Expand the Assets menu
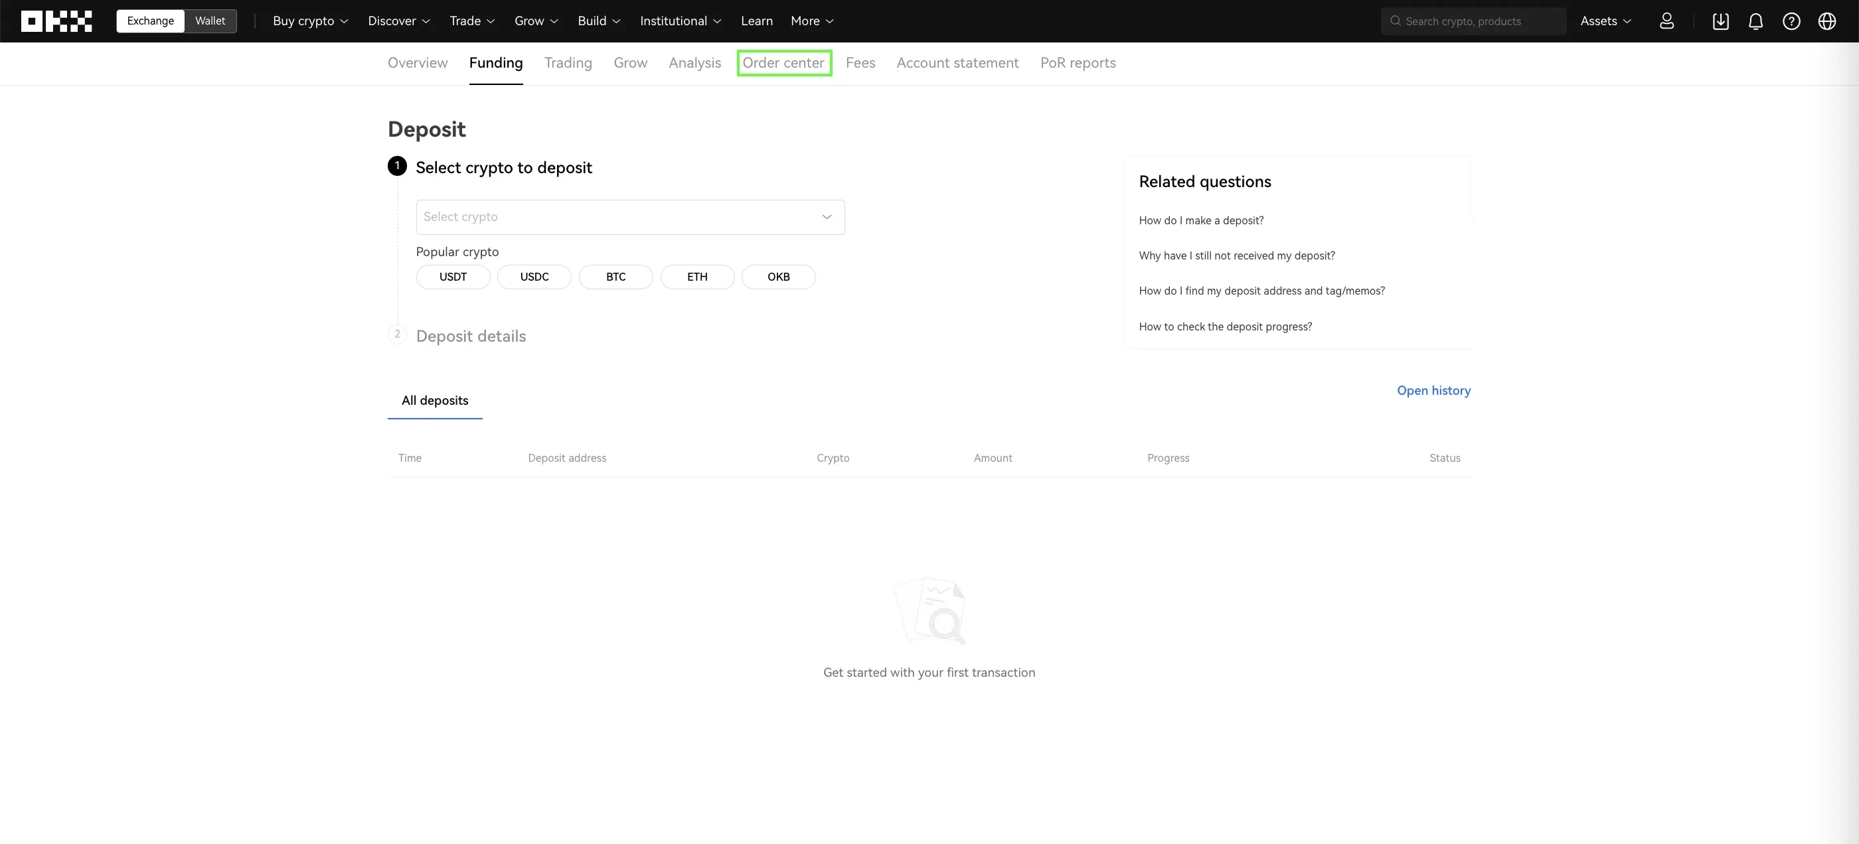This screenshot has width=1859, height=844. (x=1605, y=21)
